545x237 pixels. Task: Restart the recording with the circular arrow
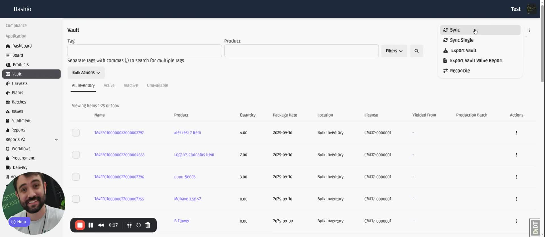click(x=139, y=225)
